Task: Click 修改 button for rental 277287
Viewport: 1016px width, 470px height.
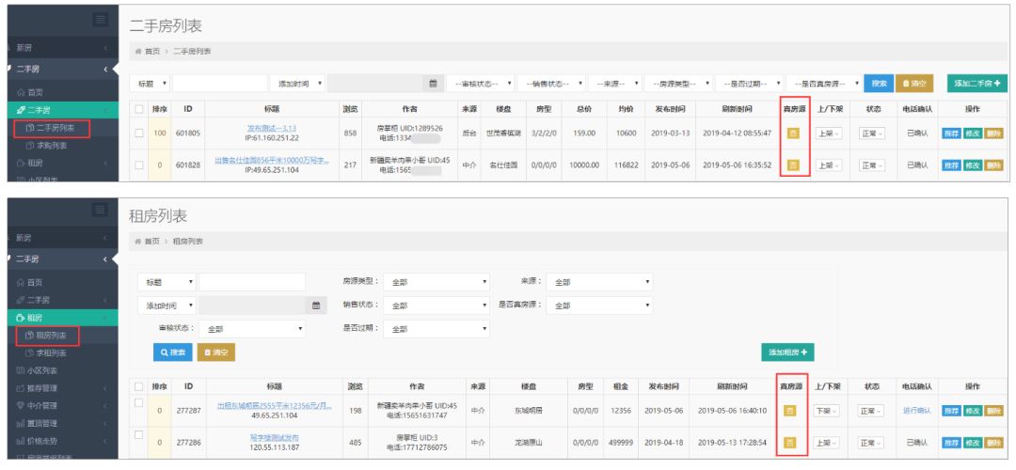Action: tap(973, 411)
